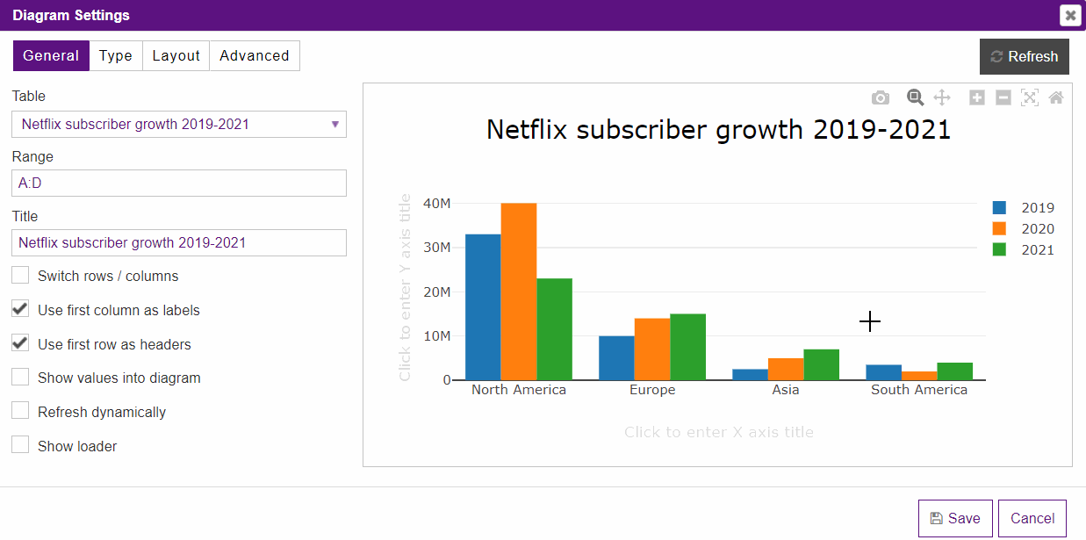Image resolution: width=1086 pixels, height=540 pixels.
Task: Click the South America axis label
Action: (919, 390)
